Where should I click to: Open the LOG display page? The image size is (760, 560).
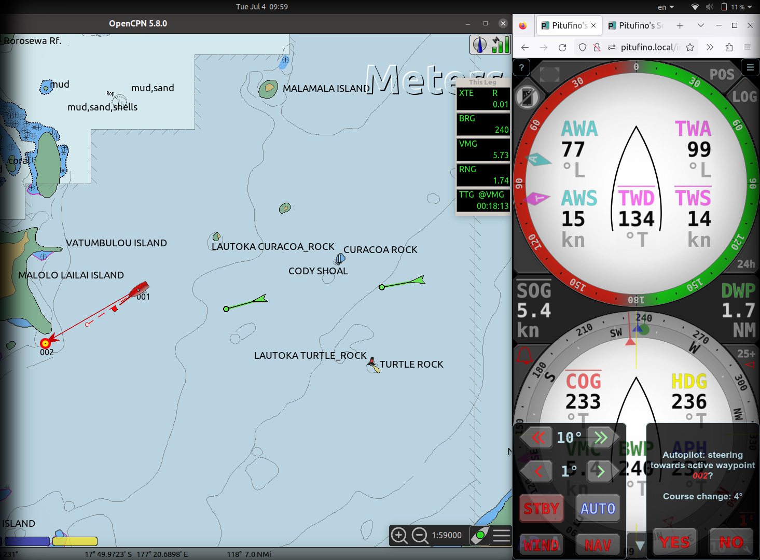pos(744,96)
